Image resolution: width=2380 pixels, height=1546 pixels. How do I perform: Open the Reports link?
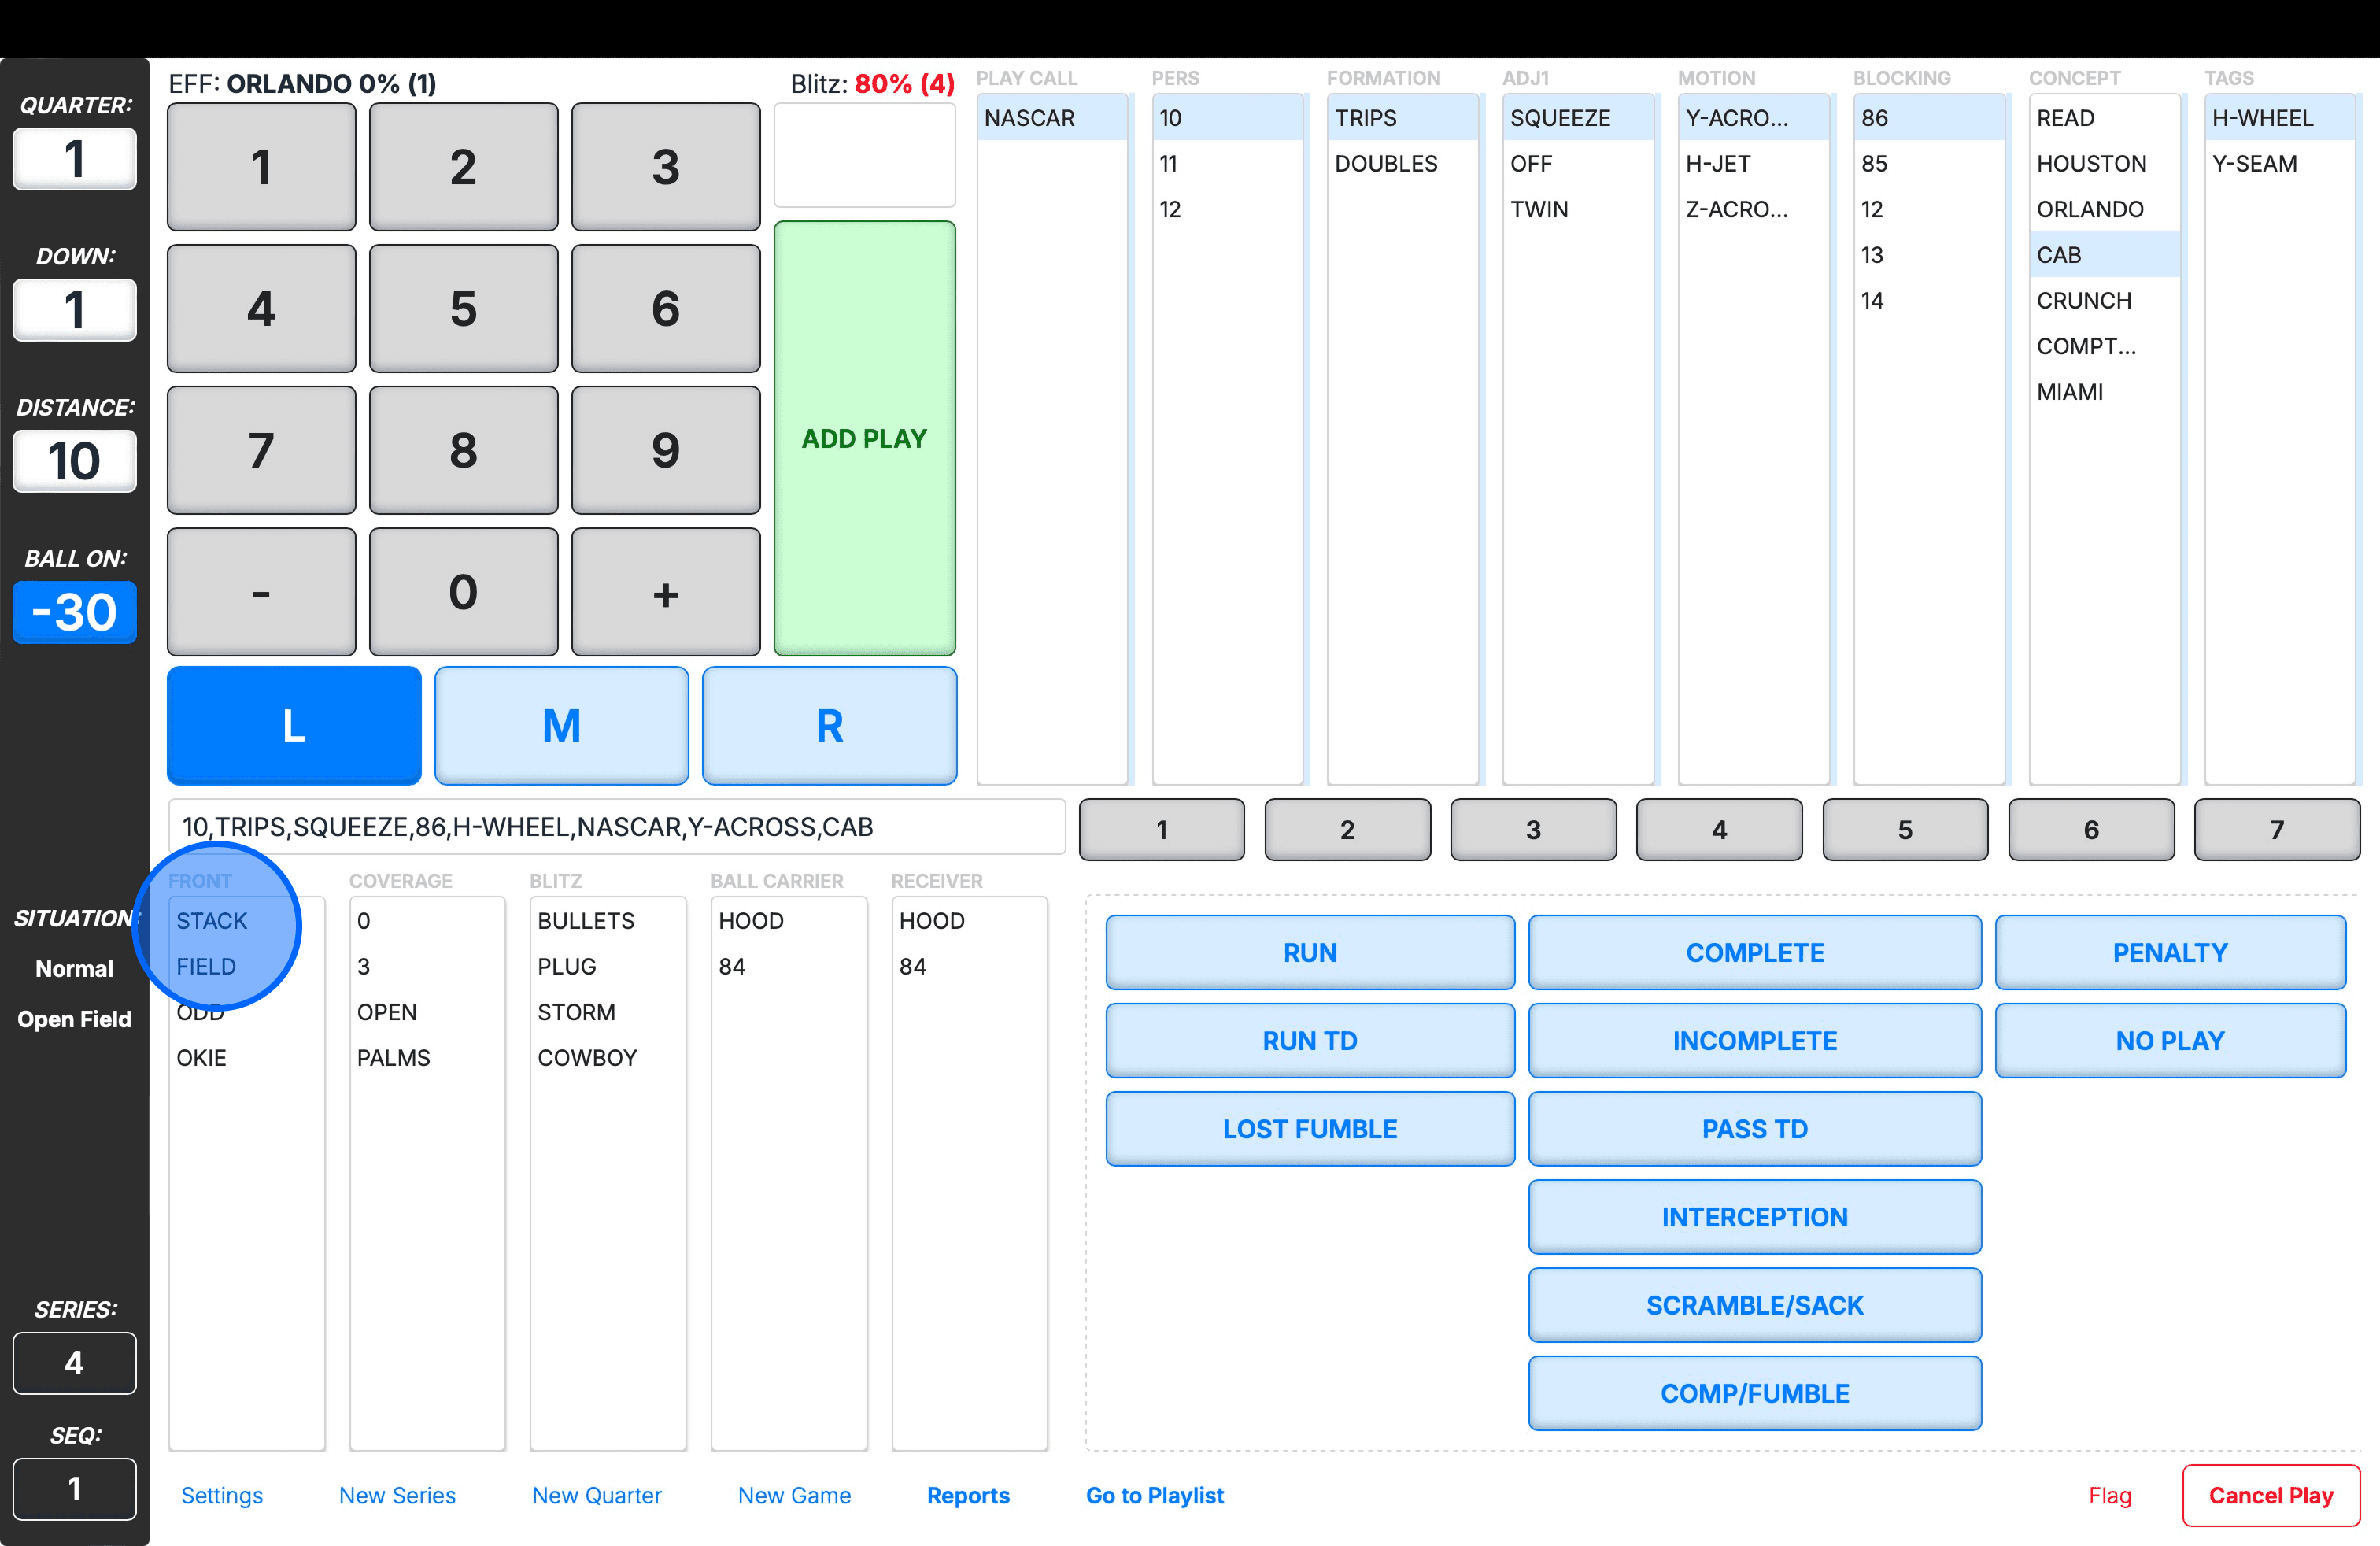pyautogui.click(x=968, y=1495)
